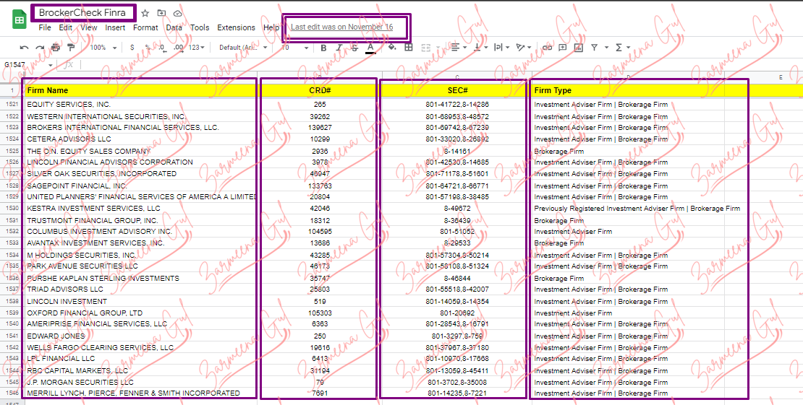
Task: Open the text color picker
Action: pyautogui.click(x=370, y=48)
